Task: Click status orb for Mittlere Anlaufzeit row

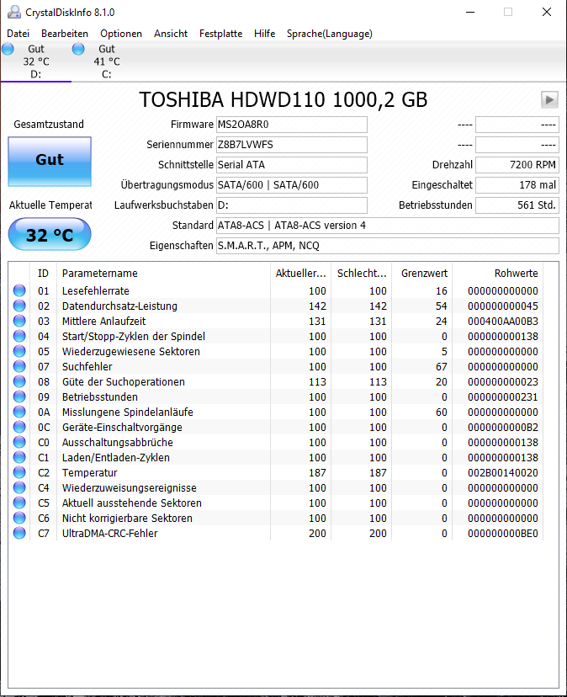Action: tap(19, 321)
